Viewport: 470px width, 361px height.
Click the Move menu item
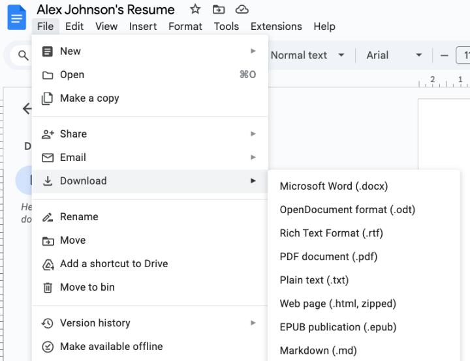point(149,240)
